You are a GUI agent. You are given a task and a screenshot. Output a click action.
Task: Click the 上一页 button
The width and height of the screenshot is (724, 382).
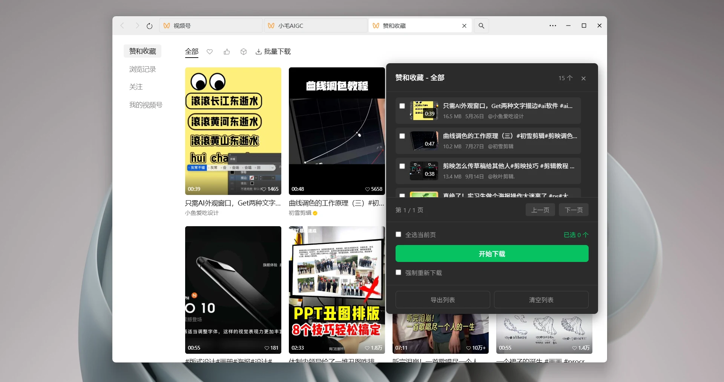[x=540, y=210]
